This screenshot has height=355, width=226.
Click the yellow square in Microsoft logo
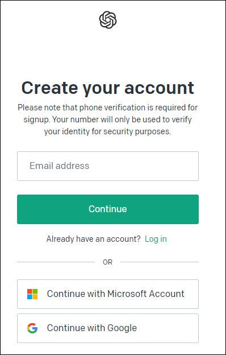click(x=35, y=297)
